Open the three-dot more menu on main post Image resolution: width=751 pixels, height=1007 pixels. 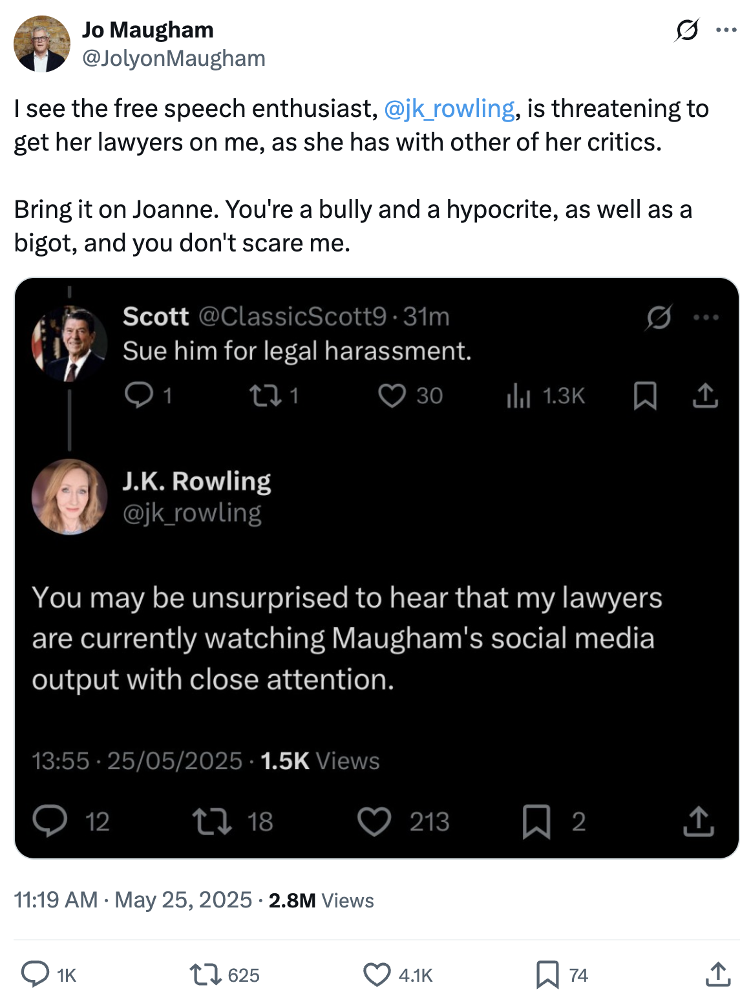pyautogui.click(x=726, y=30)
